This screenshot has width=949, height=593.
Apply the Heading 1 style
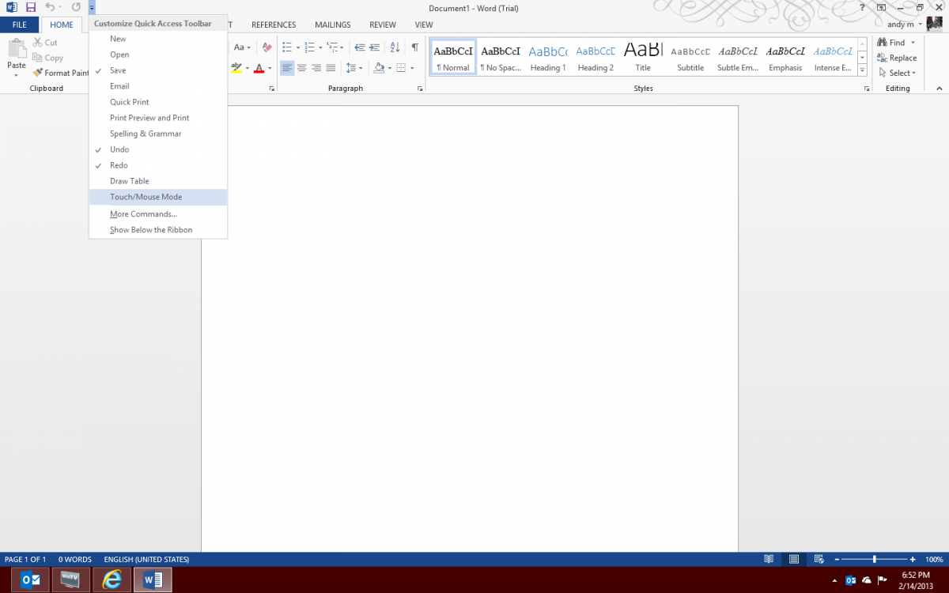click(x=548, y=57)
